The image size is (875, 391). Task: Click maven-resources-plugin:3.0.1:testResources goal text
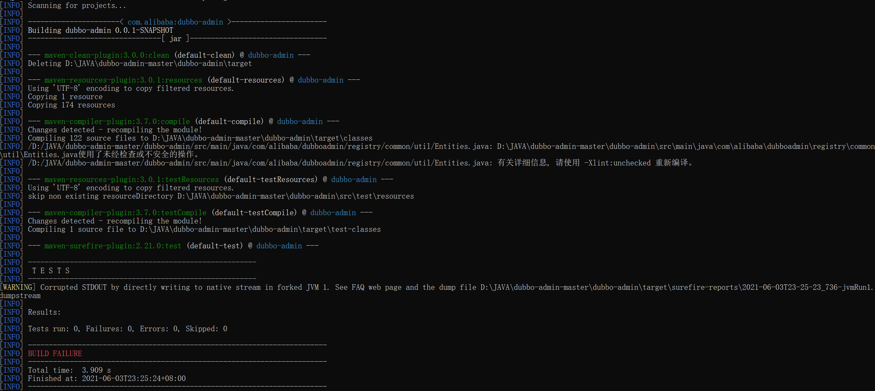[131, 180]
